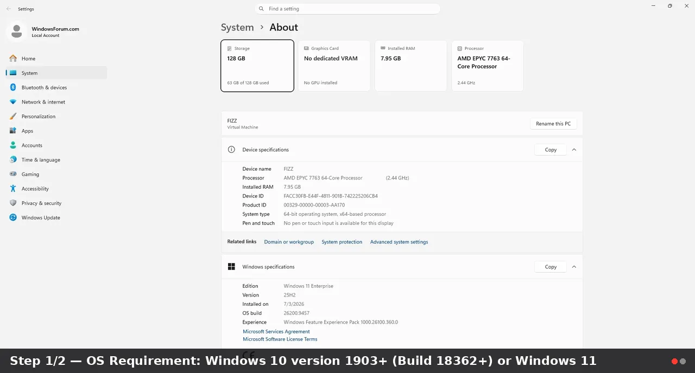Open the Installed RAM 7.95 GB card
The height and width of the screenshot is (373, 695).
410,66
